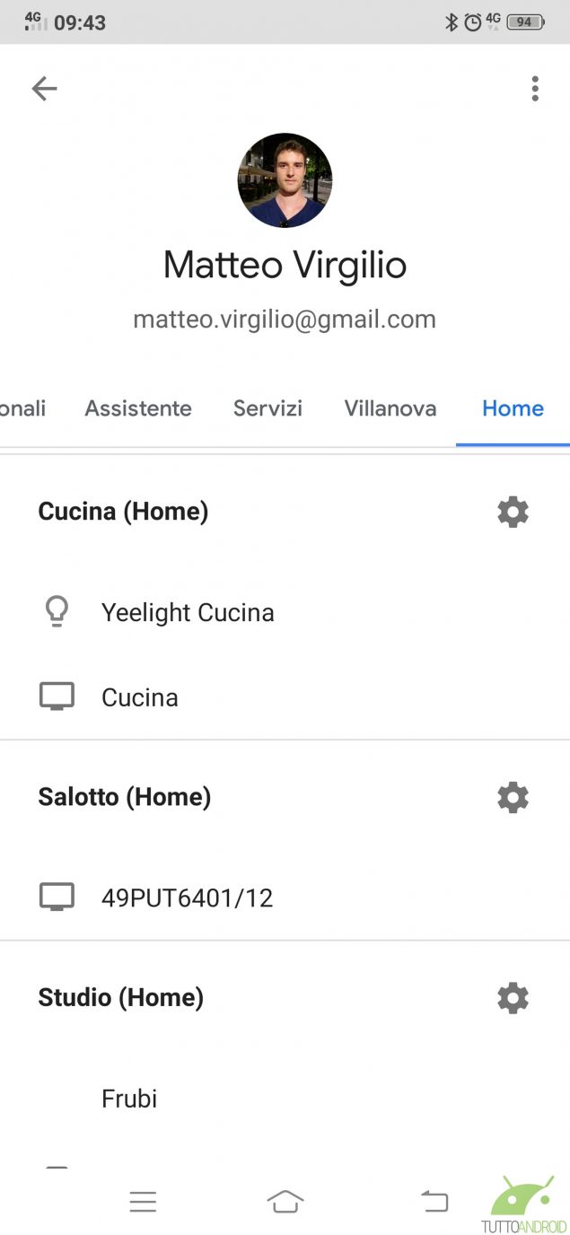The height and width of the screenshot is (1235, 570).
Task: Open Salotto (Home) room settings gear
Action: [513, 797]
